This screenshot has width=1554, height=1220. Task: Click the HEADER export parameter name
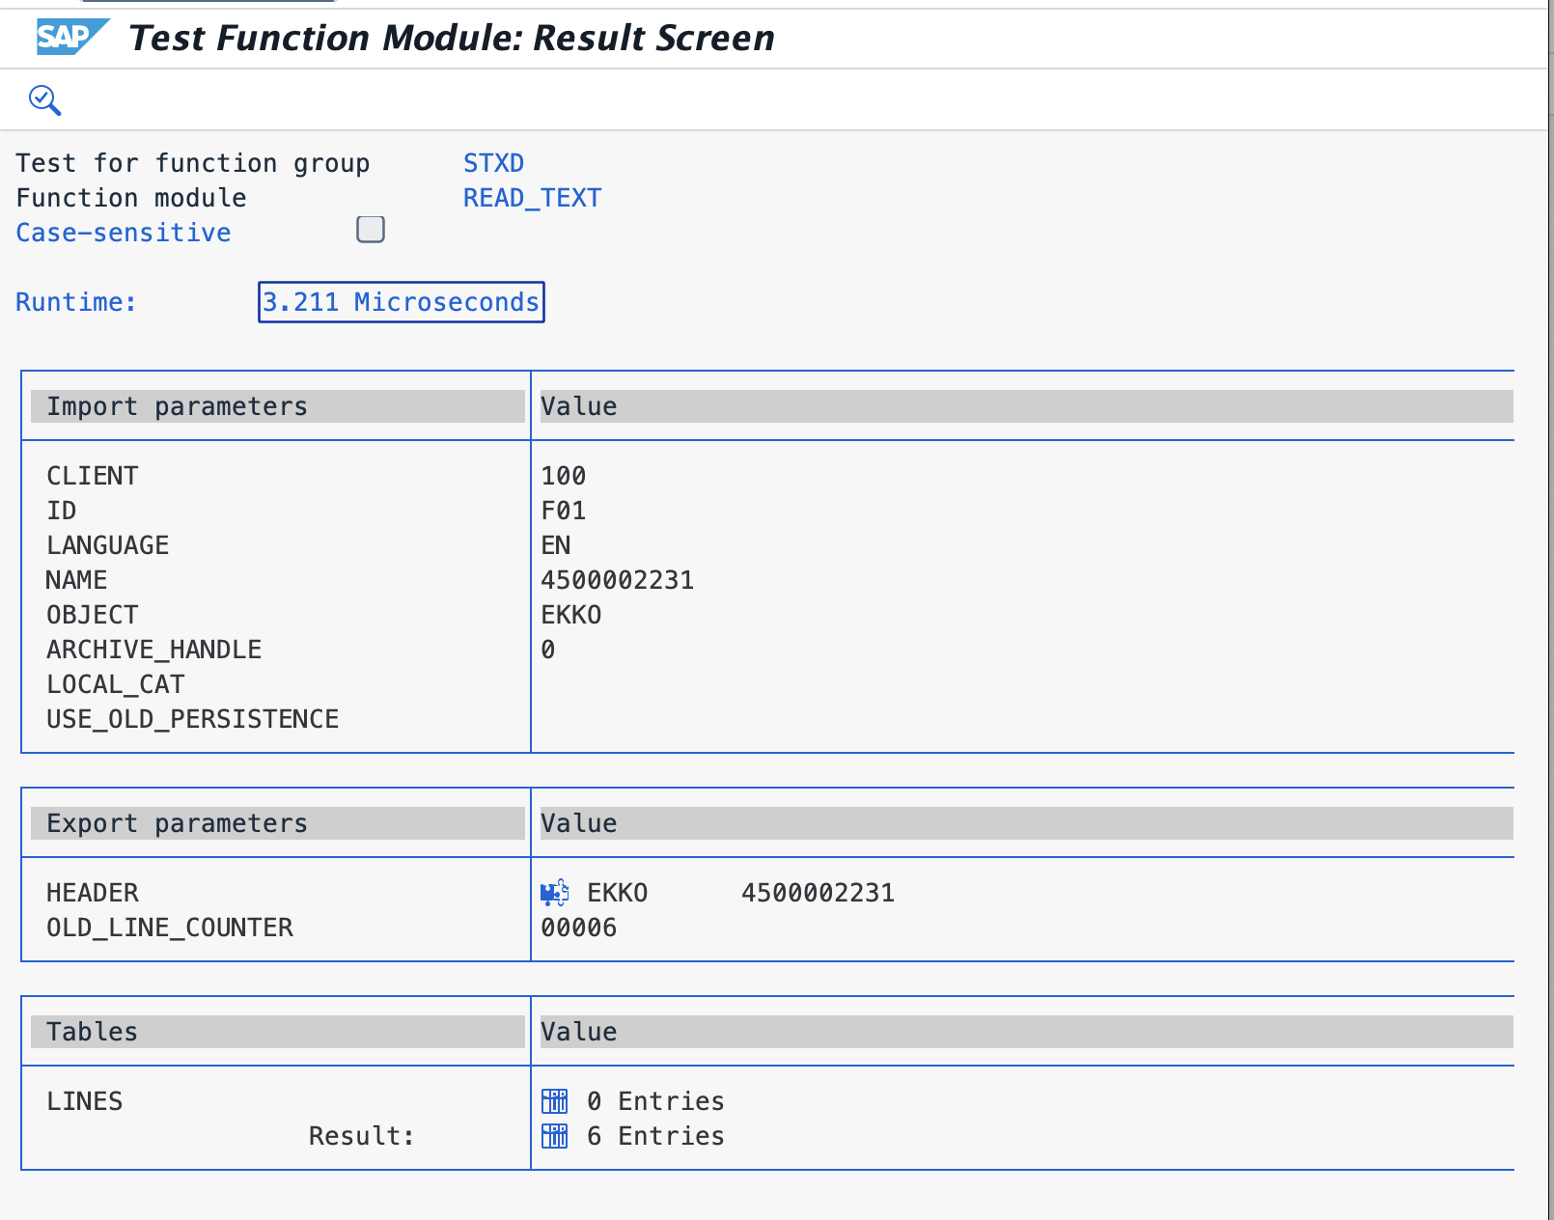click(x=93, y=893)
